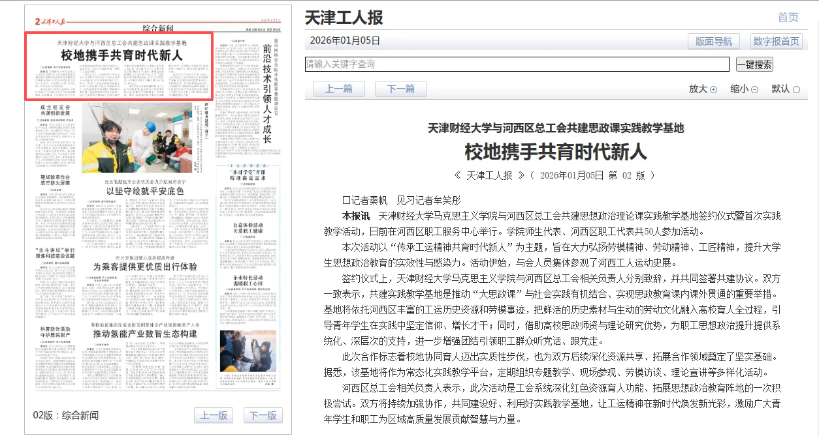Image resolution: width=819 pixels, height=436 pixels.
Task: Open the 版面导航 page navigation menu
Action: click(713, 41)
